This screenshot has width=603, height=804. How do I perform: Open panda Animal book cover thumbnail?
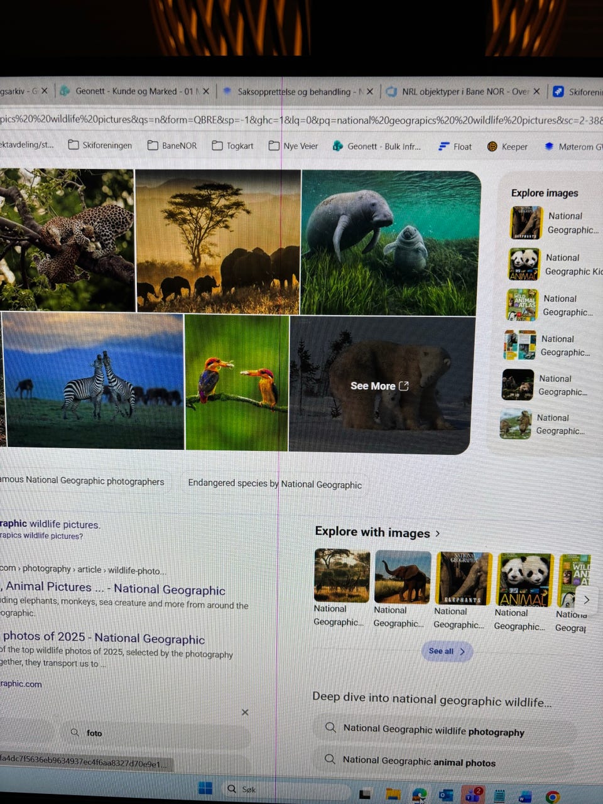524,580
